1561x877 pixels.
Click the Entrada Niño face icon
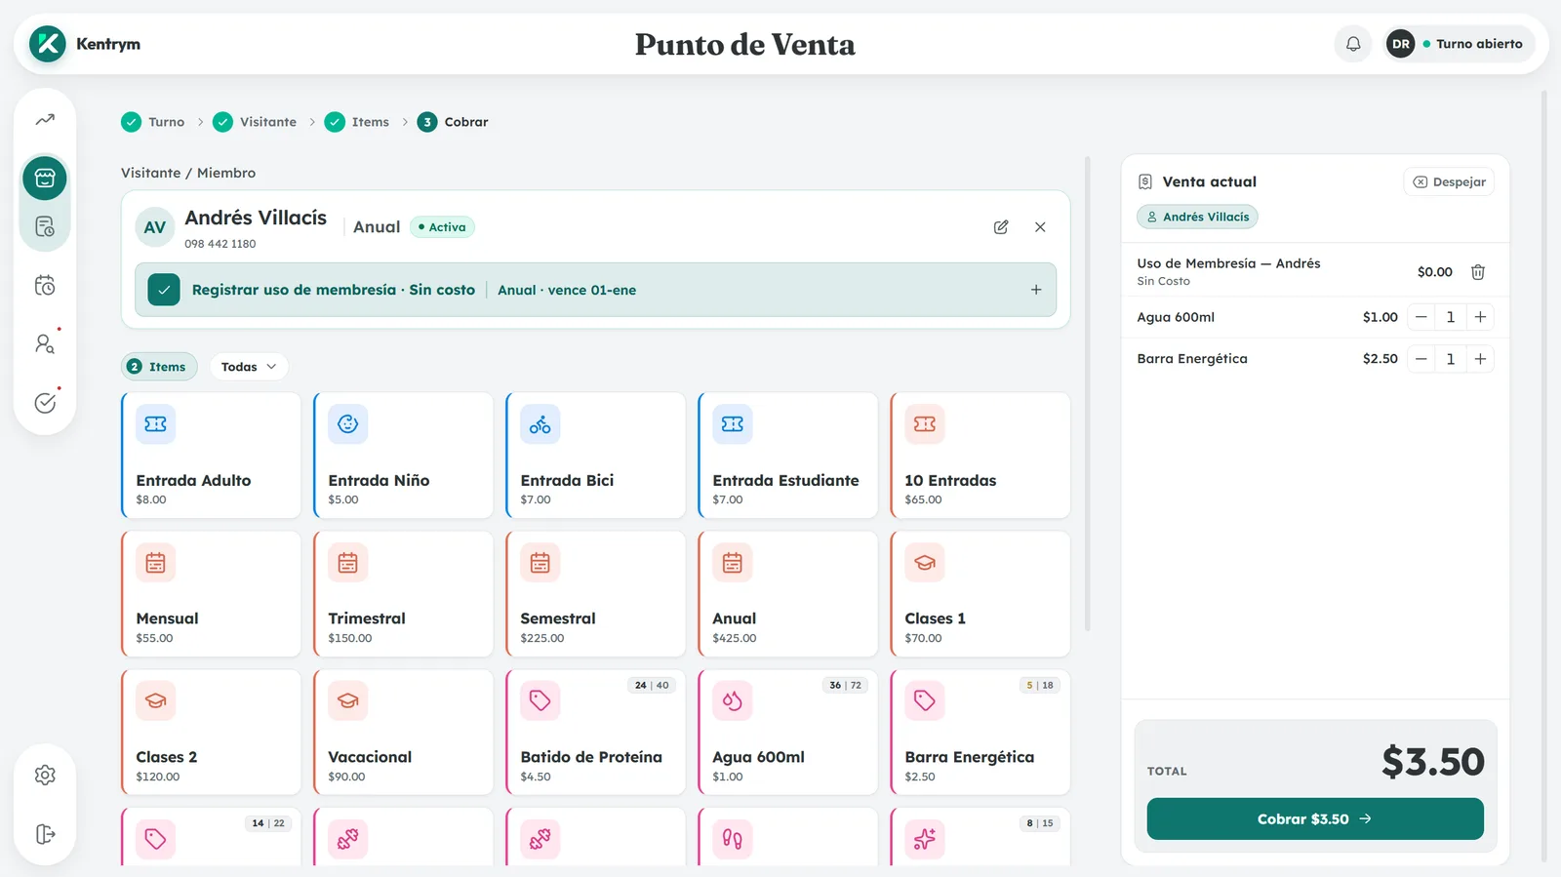pos(347,424)
